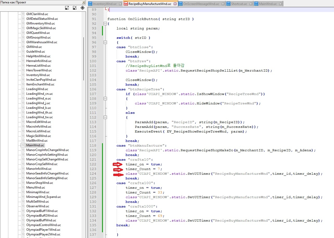This screenshot has width=334, height=238.
Task: Close the RecipeBuyManufactureWnd.uc tab
Action: 175,4
